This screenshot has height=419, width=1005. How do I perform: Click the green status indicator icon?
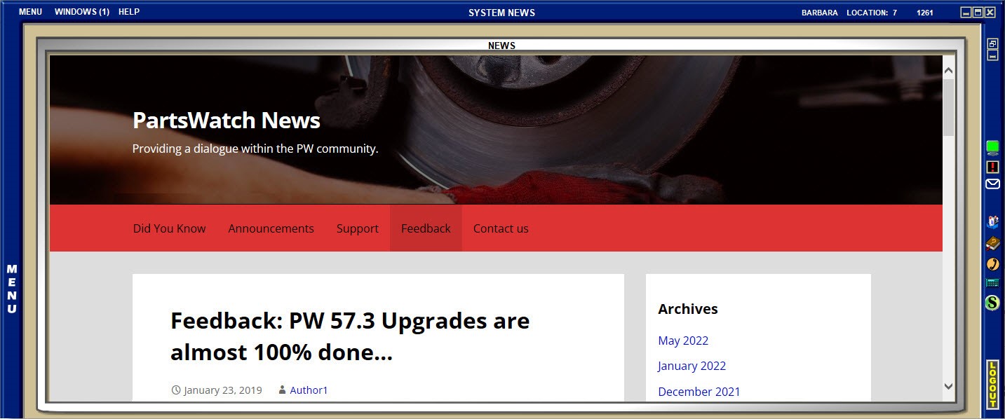tap(992, 147)
